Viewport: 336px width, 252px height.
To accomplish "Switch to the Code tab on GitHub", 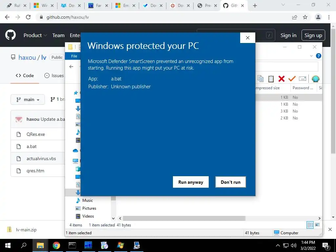I will click(25, 76).
